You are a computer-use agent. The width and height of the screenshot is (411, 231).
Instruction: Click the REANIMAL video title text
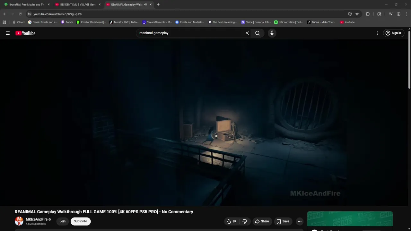(x=104, y=212)
